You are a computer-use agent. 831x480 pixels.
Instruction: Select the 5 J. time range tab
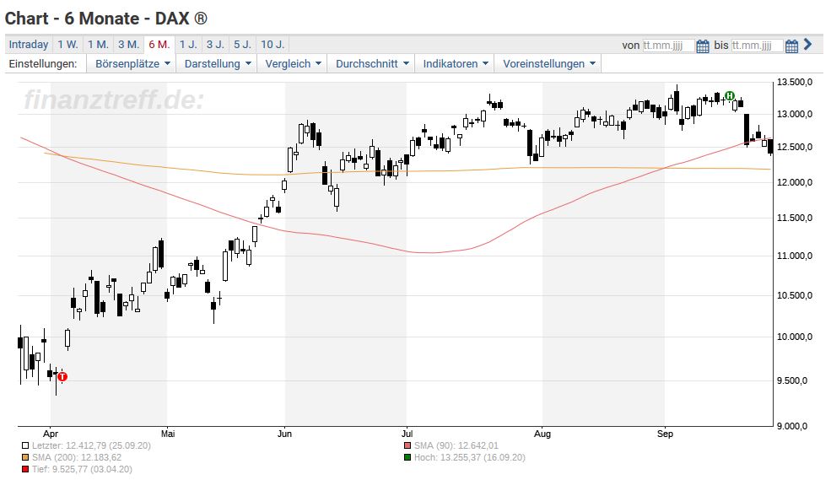click(243, 45)
